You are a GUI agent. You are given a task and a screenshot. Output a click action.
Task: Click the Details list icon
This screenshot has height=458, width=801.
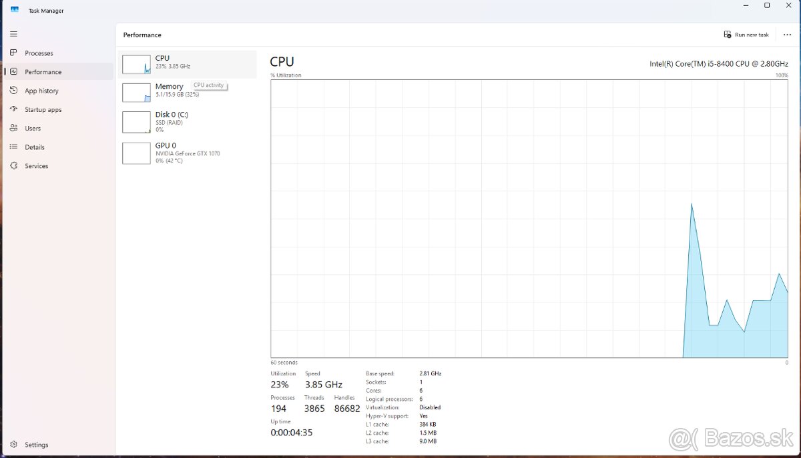(13, 147)
